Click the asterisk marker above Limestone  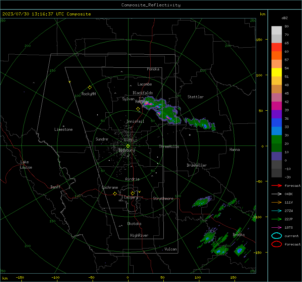63,126
